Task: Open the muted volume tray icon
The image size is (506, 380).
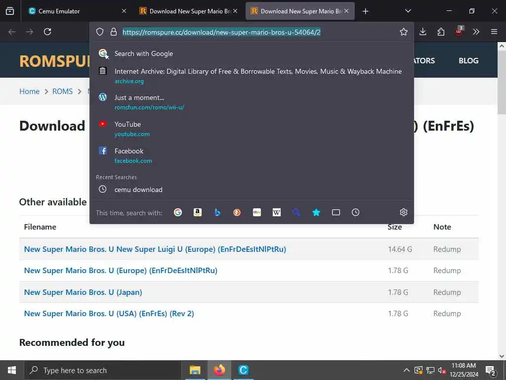Action: coord(442,370)
